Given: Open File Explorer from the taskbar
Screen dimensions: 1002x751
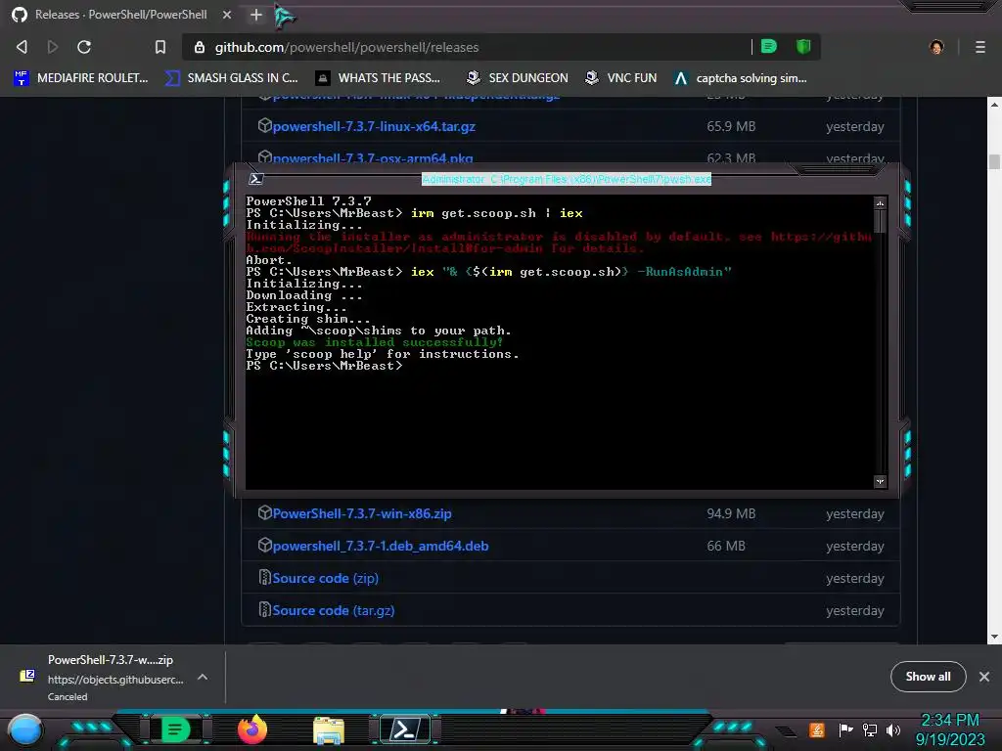Looking at the screenshot, I should point(329,730).
